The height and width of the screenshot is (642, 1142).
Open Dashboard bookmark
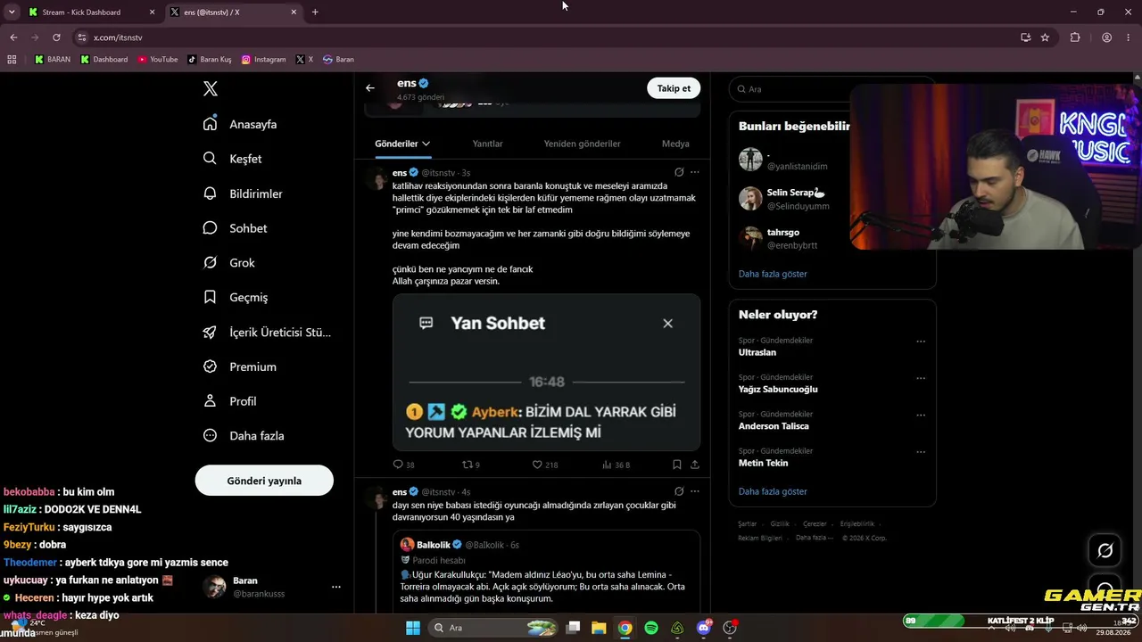point(104,60)
